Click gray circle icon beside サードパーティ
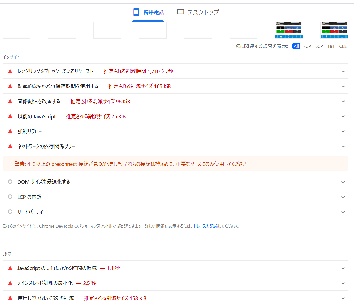 10,212
